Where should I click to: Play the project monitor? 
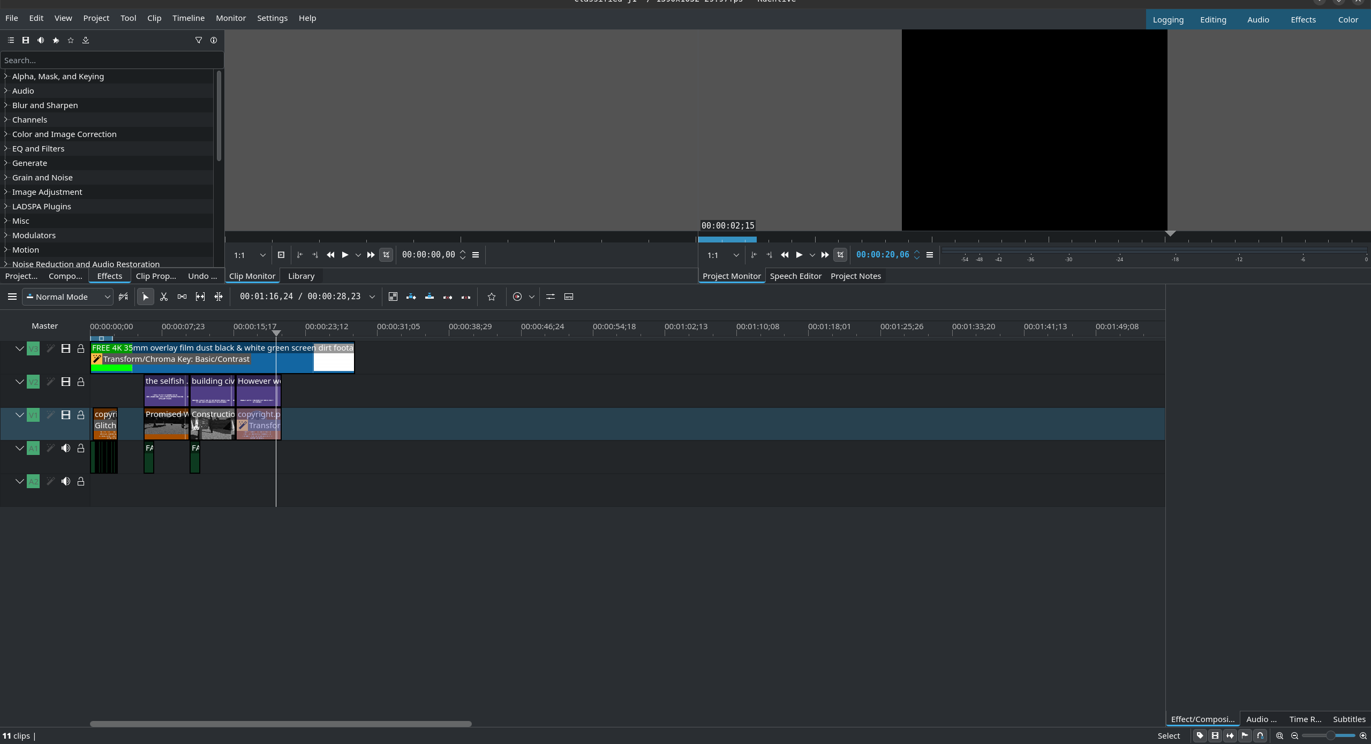(799, 255)
